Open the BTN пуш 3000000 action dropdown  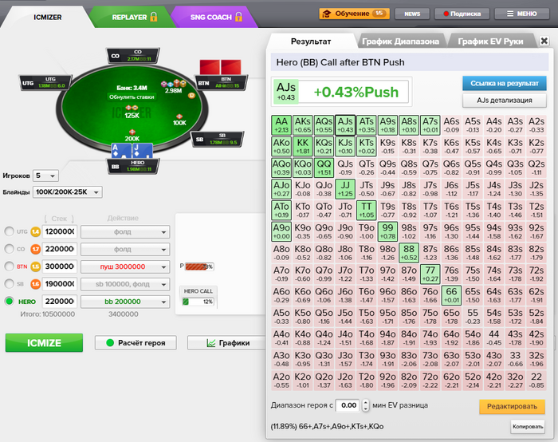(125, 266)
